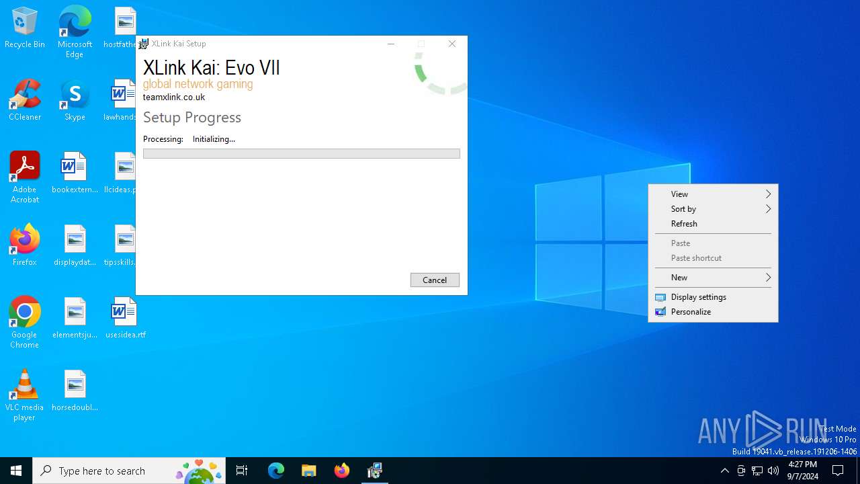Select the bookextern Word document icon
The image size is (860, 484).
(x=75, y=173)
